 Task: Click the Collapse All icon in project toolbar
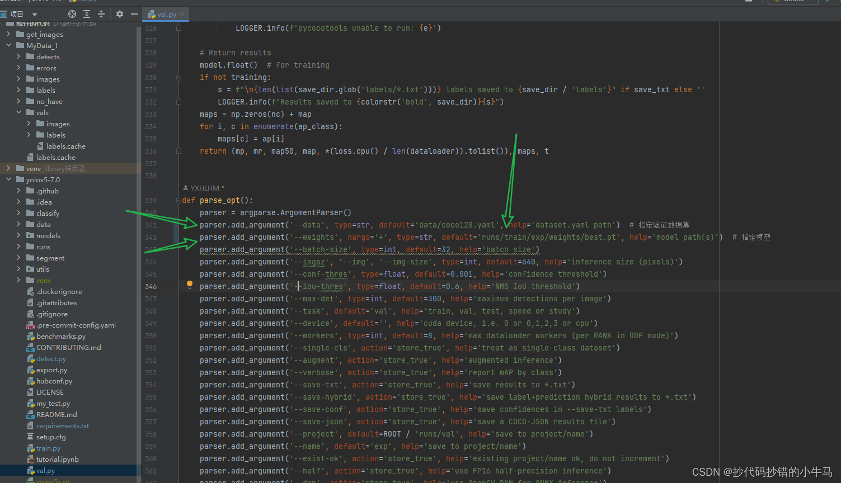pyautogui.click(x=101, y=14)
